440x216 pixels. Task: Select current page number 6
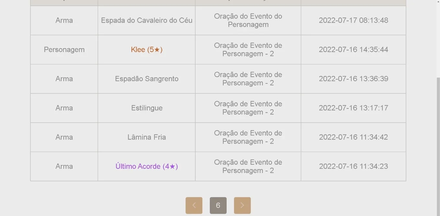tap(218, 205)
